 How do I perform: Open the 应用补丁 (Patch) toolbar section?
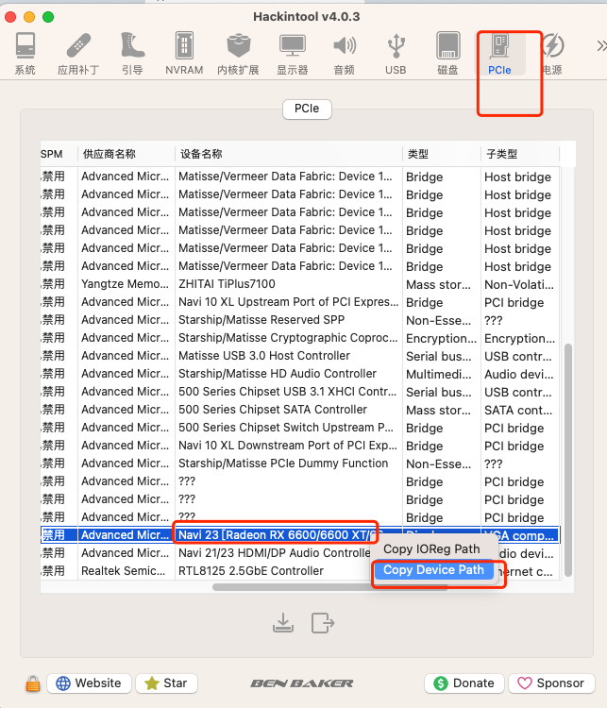click(78, 53)
